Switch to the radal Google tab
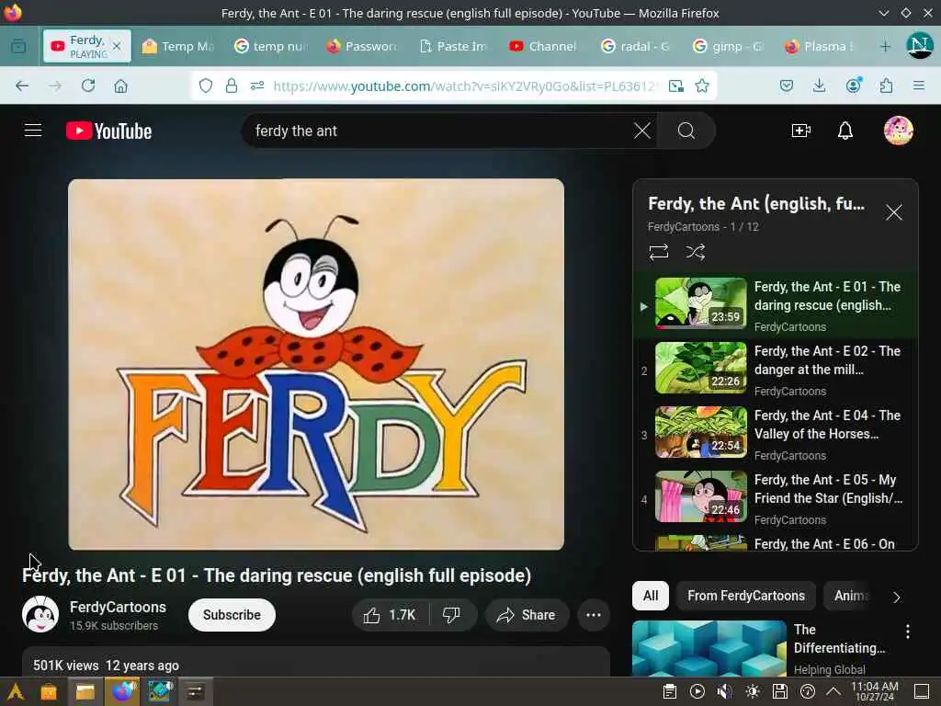 (x=637, y=46)
